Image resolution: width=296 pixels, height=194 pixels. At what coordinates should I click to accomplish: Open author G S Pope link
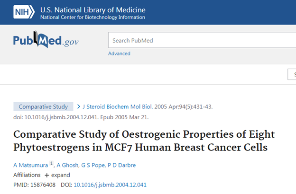click(93, 165)
